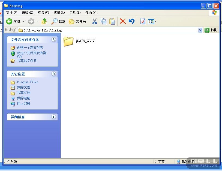
Task: Click 共享此文件夹 link
Action: [27, 61]
